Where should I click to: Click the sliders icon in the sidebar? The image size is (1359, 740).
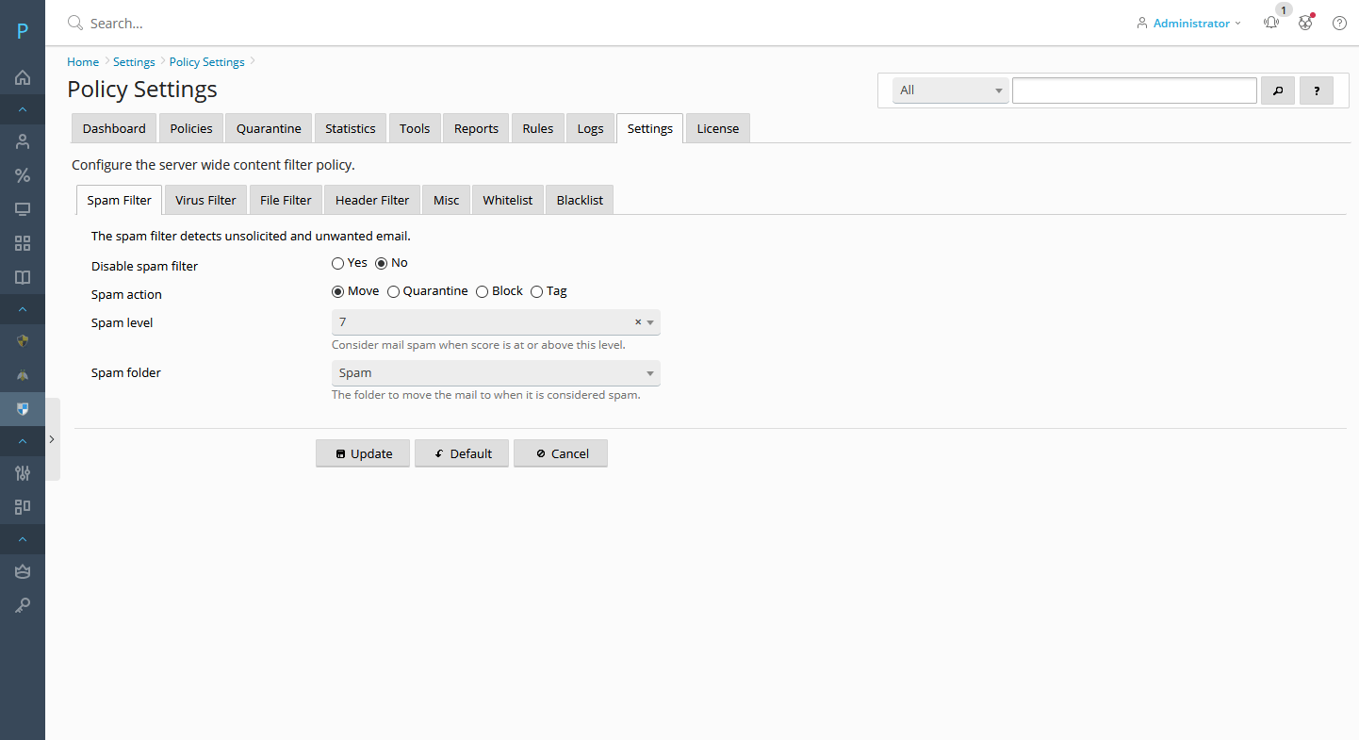(23, 473)
